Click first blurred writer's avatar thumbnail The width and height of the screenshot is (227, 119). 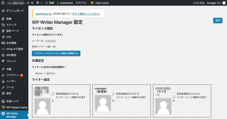point(42,106)
